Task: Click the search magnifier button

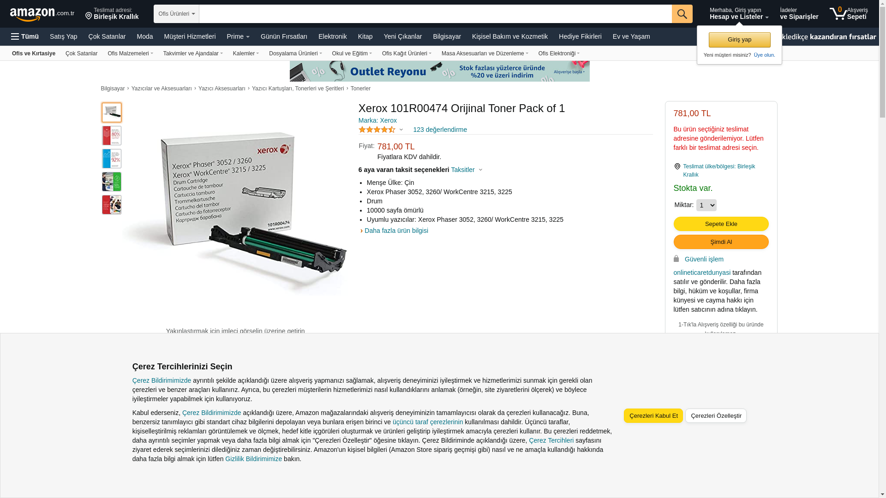Action: point(682,14)
